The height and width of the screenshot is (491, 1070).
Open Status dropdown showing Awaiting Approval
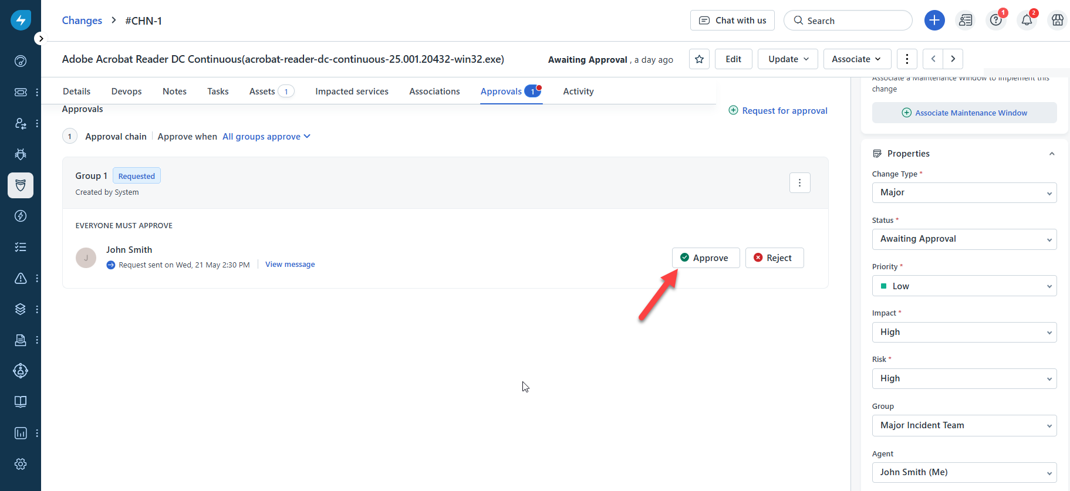pyautogui.click(x=964, y=239)
